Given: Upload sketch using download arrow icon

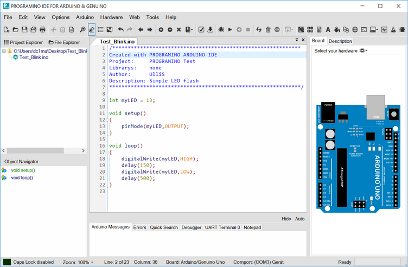Looking at the screenshot, I should [x=211, y=30].
